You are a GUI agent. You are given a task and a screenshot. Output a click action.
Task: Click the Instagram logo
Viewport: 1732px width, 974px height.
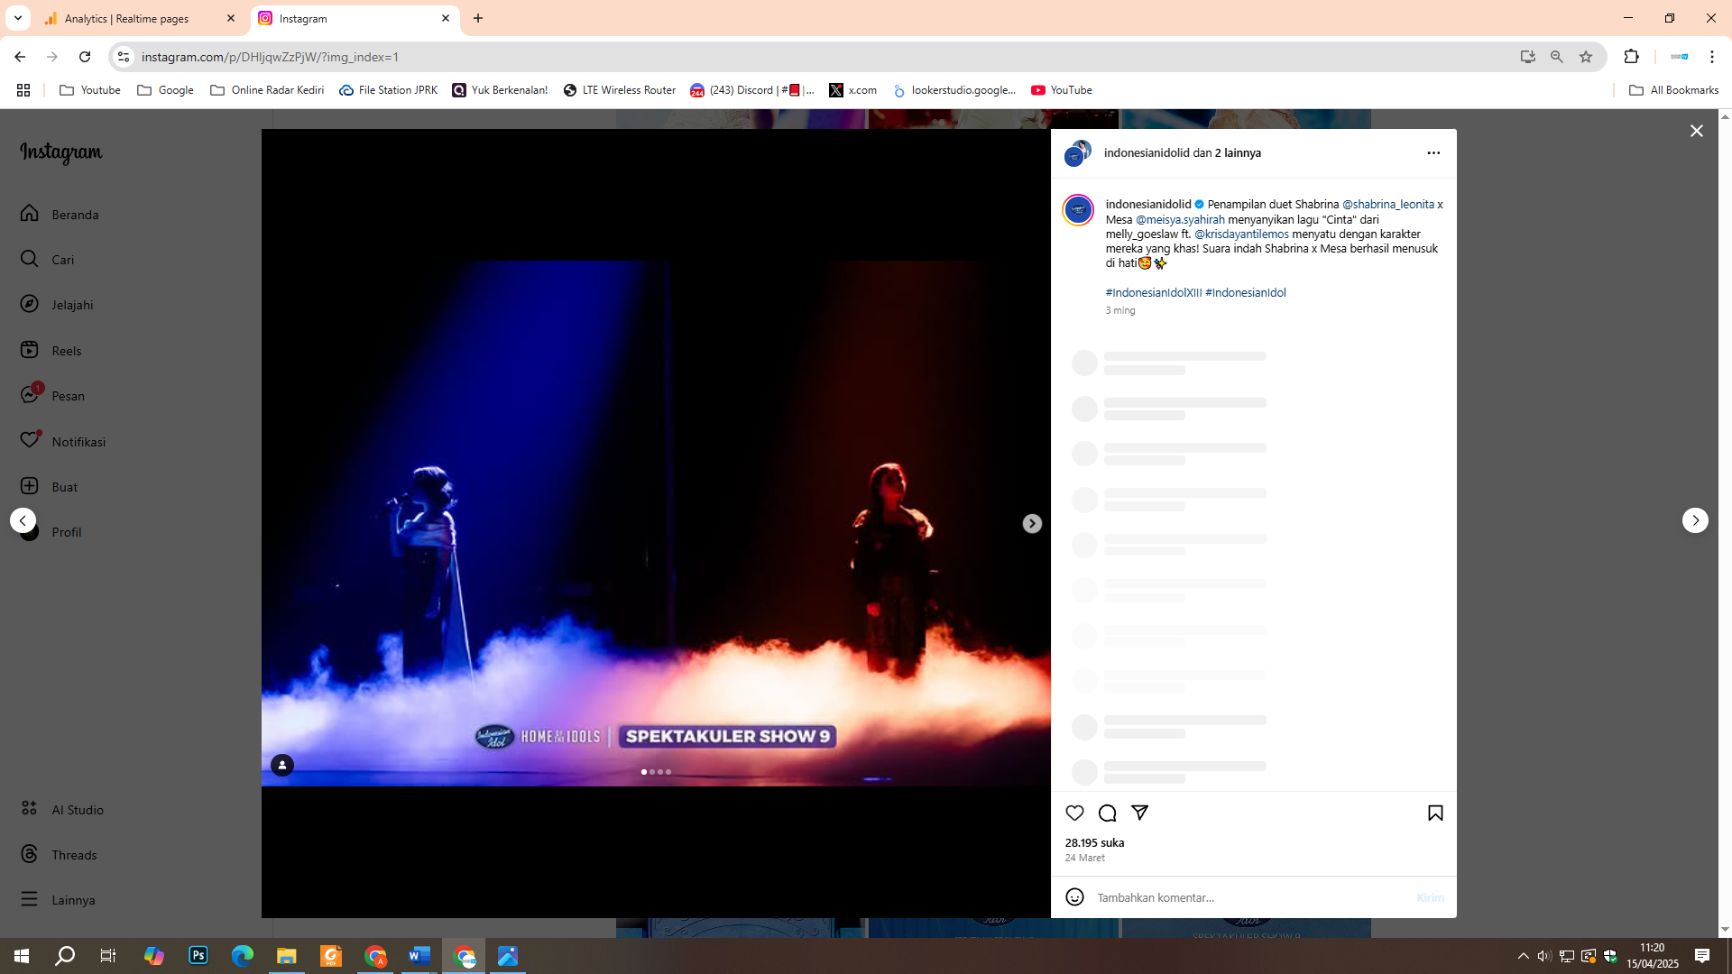(x=61, y=152)
